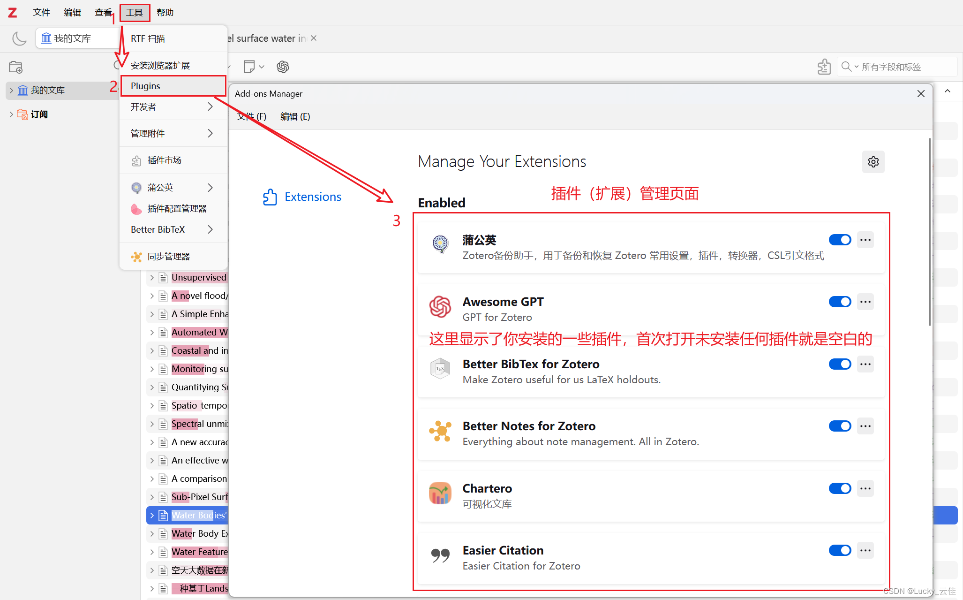Open Add-ons Manager 编辑 (E) menu
The image size is (963, 600).
(x=295, y=116)
